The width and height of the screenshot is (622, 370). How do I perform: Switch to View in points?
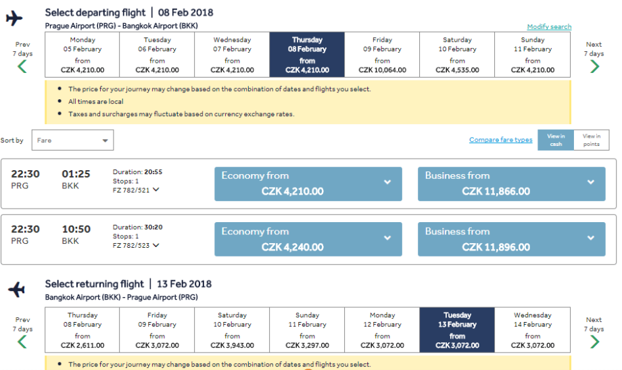click(592, 140)
